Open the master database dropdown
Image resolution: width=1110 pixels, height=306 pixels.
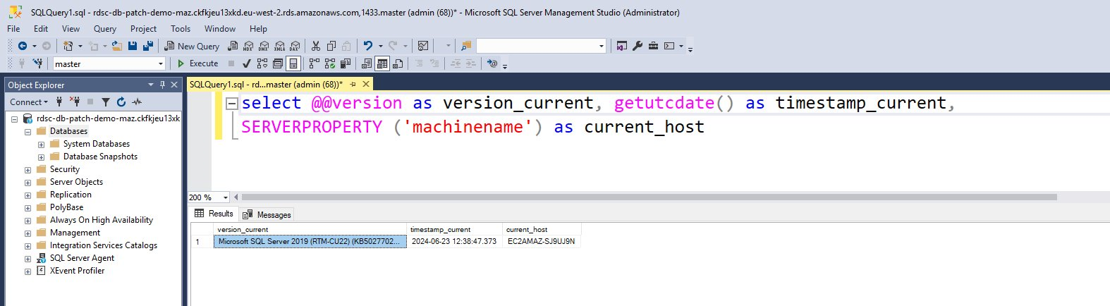pos(161,63)
